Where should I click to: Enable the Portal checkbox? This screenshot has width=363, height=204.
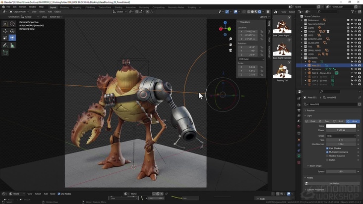click(327, 160)
